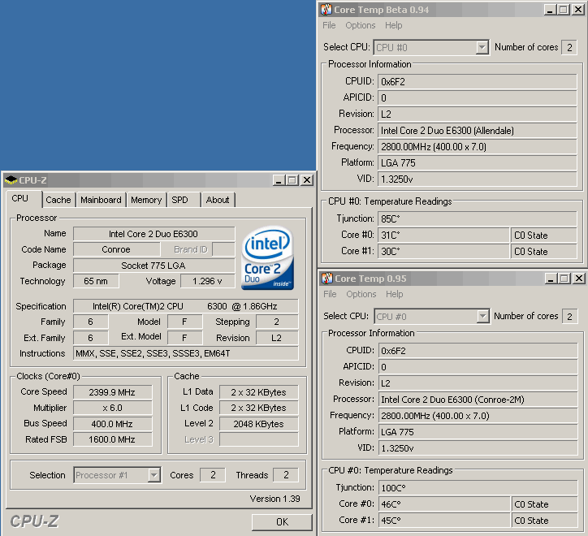This screenshot has height=536, width=588.
Task: Open the About tab in CPU-Z
Action: coord(218,200)
